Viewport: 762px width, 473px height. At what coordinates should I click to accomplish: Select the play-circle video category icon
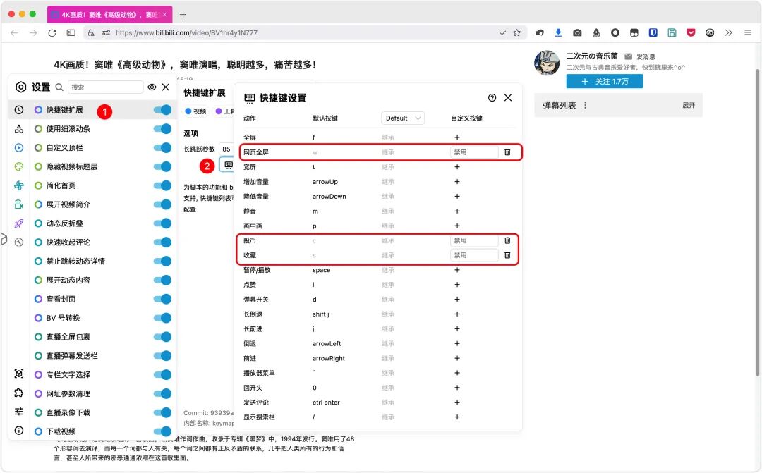click(19, 147)
